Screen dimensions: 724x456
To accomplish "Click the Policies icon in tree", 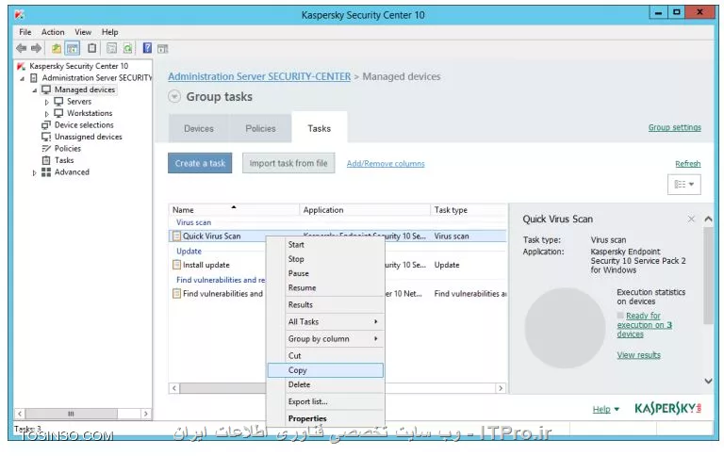I will 45,149.
